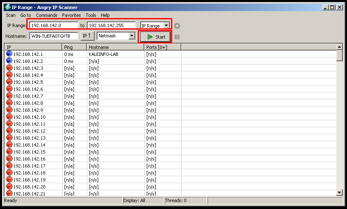The height and width of the screenshot is (209, 347).
Task: Open the Preferences gear icon
Action: tap(177, 26)
